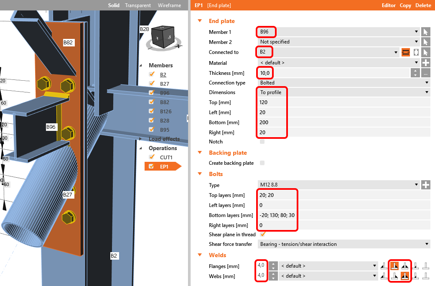Screen dimensions: 435x286
Task: Open the Member 2 Not specified dropdown
Action: (338, 42)
